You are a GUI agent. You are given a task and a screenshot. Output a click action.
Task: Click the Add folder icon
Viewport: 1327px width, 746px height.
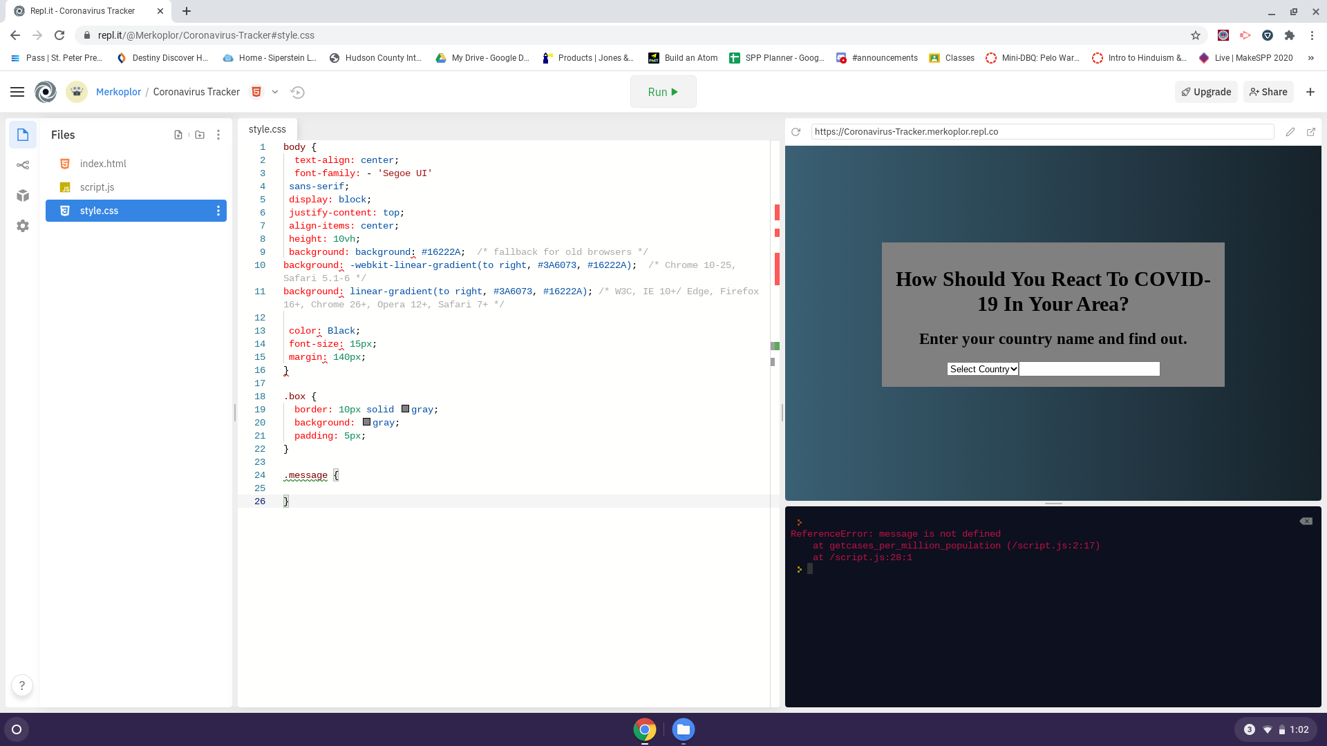tap(200, 135)
